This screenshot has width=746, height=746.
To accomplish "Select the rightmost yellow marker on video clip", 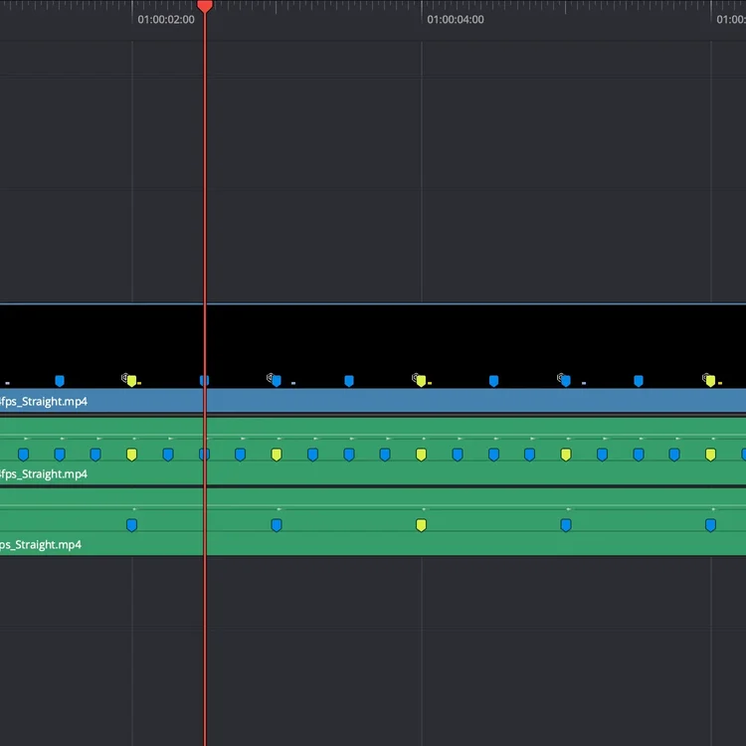I will pos(710,381).
